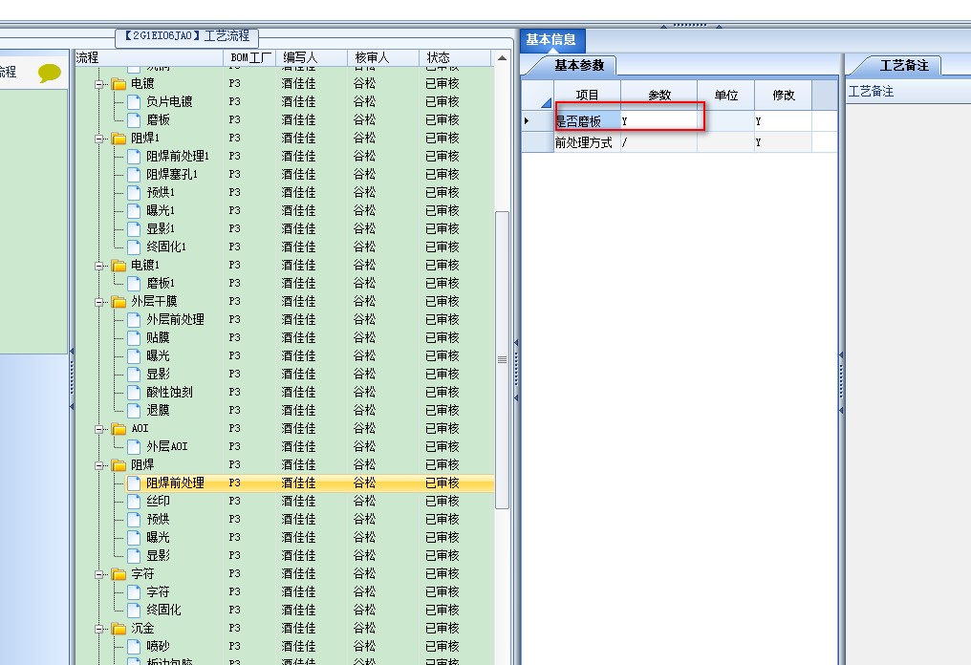Click the 电镀 folder icon
Viewport: 971px width, 665px height.
[x=119, y=83]
